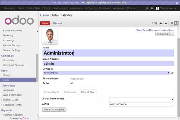Expand the Import / Export menu
This screenshot has height=120, width=180.
click(x=11, y=100)
